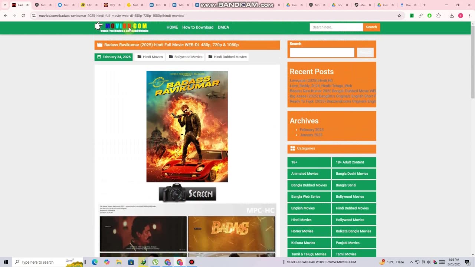Screen dimensions: 475x267
Task: Select the Animated Movies category
Action: [x=309, y=174]
